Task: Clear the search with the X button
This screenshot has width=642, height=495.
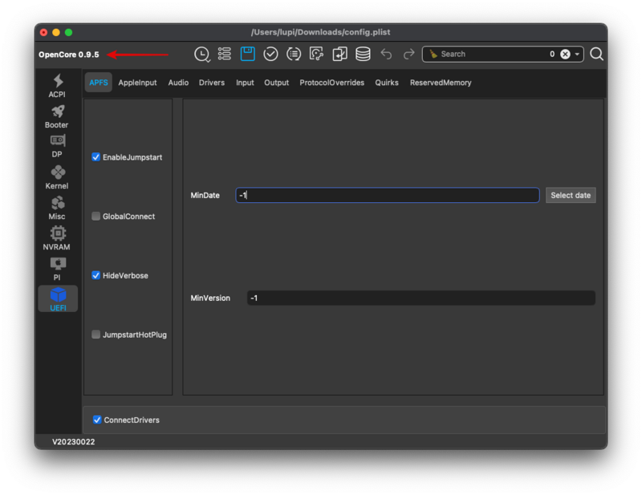Action: click(565, 55)
